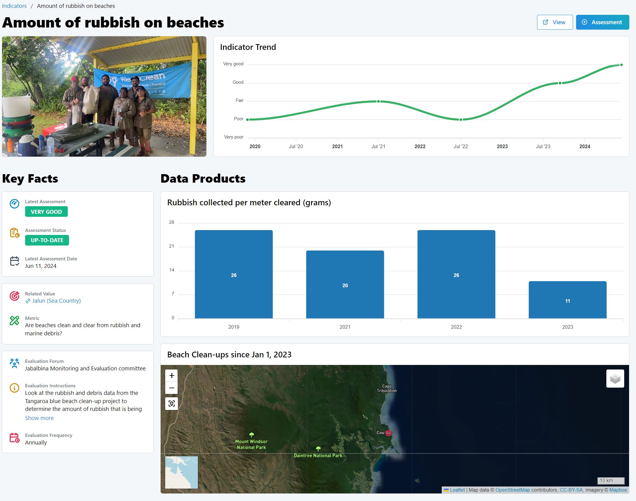Click the minimap overview thumbnail
The width and height of the screenshot is (636, 501).
pyautogui.click(x=181, y=472)
